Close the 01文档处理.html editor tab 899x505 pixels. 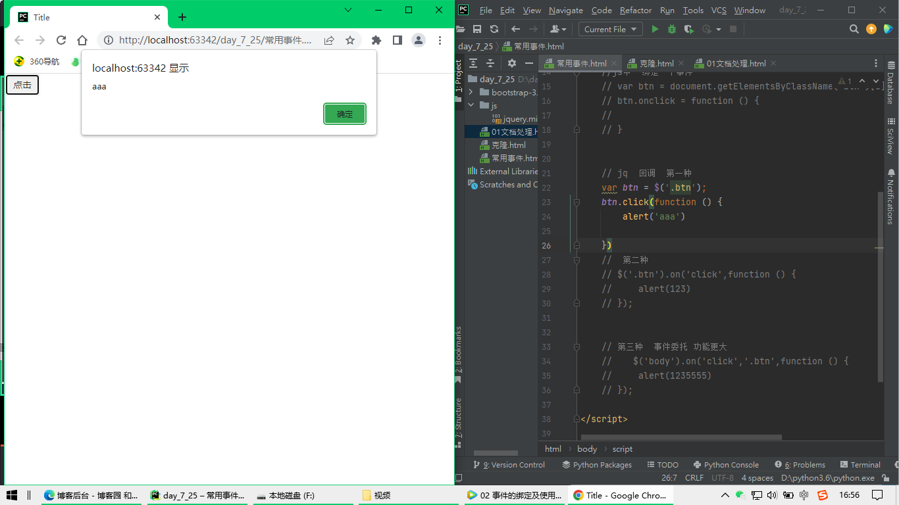pyautogui.click(x=773, y=63)
